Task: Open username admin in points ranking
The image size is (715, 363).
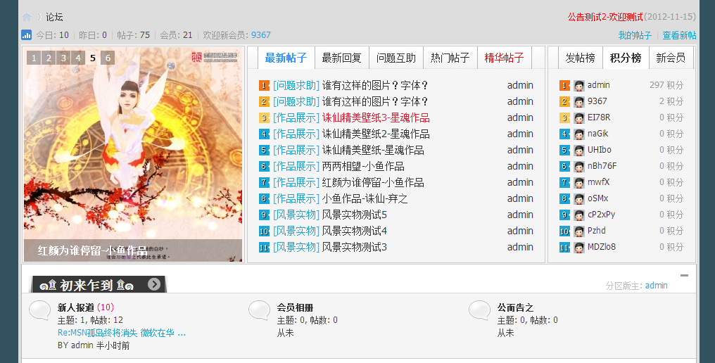Action: tap(598, 85)
